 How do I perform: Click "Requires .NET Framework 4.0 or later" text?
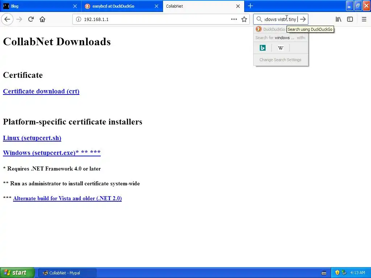(x=54, y=169)
